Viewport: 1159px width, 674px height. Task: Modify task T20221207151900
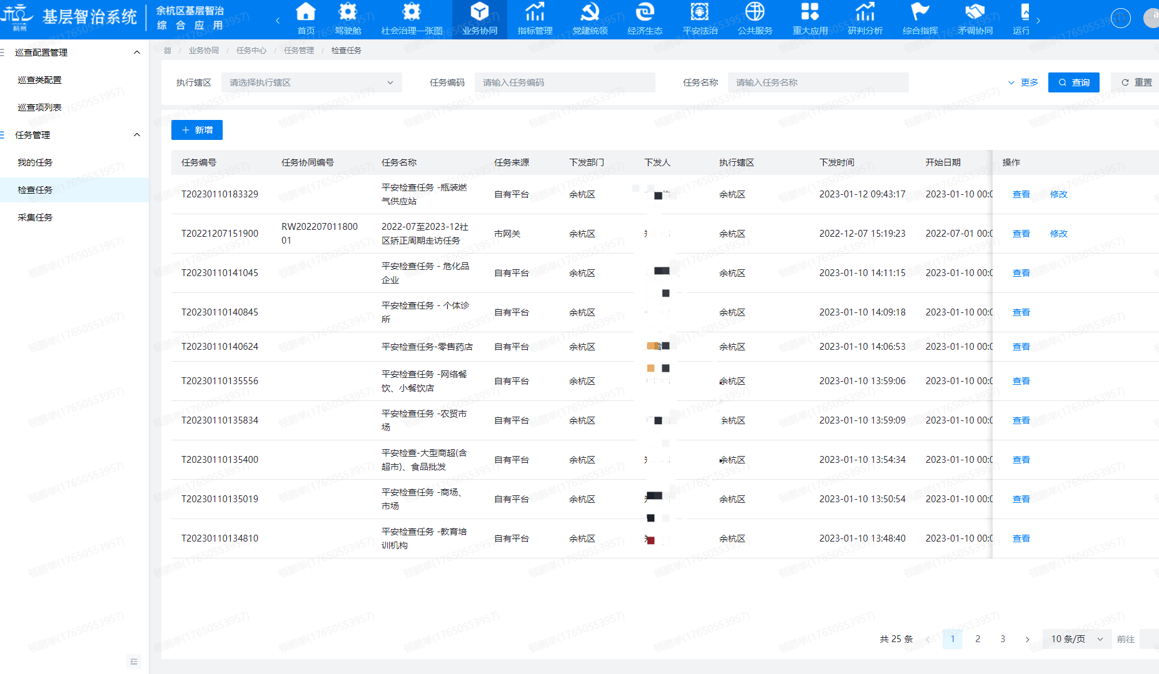(1058, 234)
